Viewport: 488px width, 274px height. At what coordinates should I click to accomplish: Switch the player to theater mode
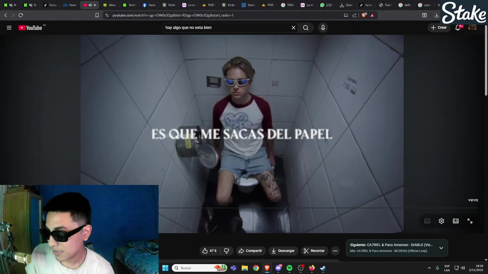456,221
